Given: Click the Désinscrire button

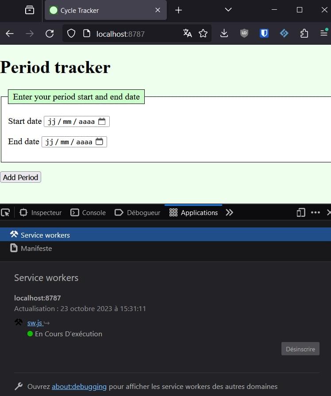Looking at the screenshot, I should [x=300, y=349].
